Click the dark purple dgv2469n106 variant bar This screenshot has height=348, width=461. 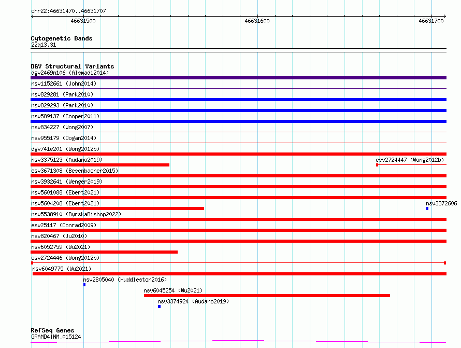coord(238,78)
